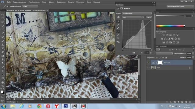
Task: Toggle Curves adjustment visibility eye in Properties
Action: point(147,53)
